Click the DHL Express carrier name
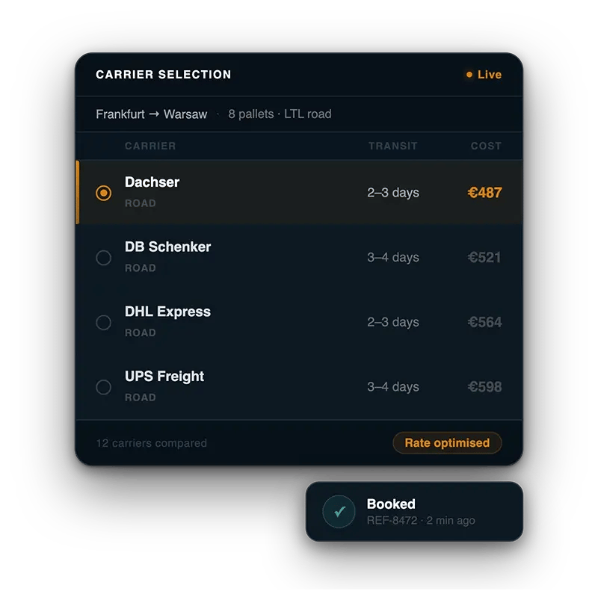The image size is (598, 600). [x=167, y=312]
